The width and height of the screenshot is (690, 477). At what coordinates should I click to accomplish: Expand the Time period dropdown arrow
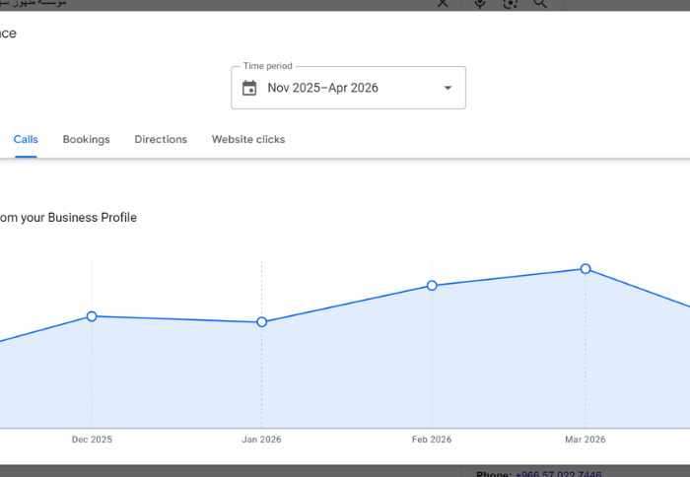click(448, 88)
